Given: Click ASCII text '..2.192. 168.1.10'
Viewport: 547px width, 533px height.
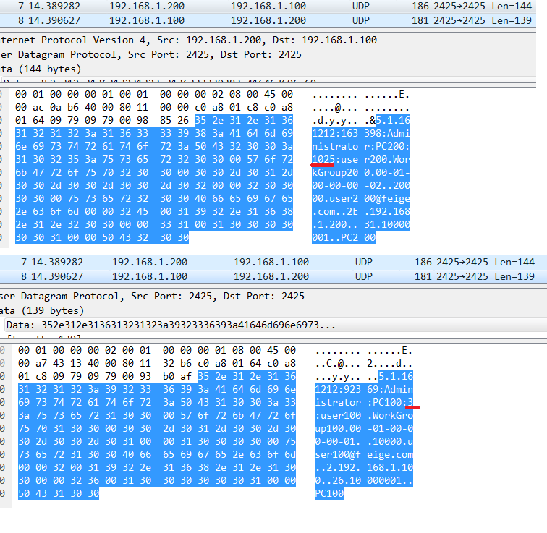Looking at the screenshot, I should pos(364,467).
